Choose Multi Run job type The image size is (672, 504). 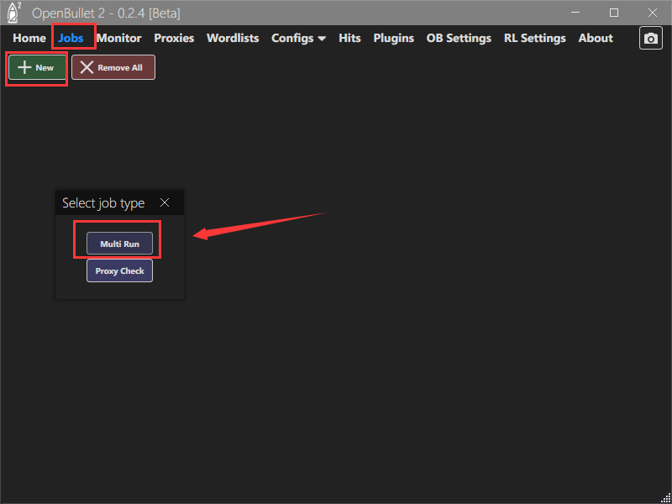[119, 244]
